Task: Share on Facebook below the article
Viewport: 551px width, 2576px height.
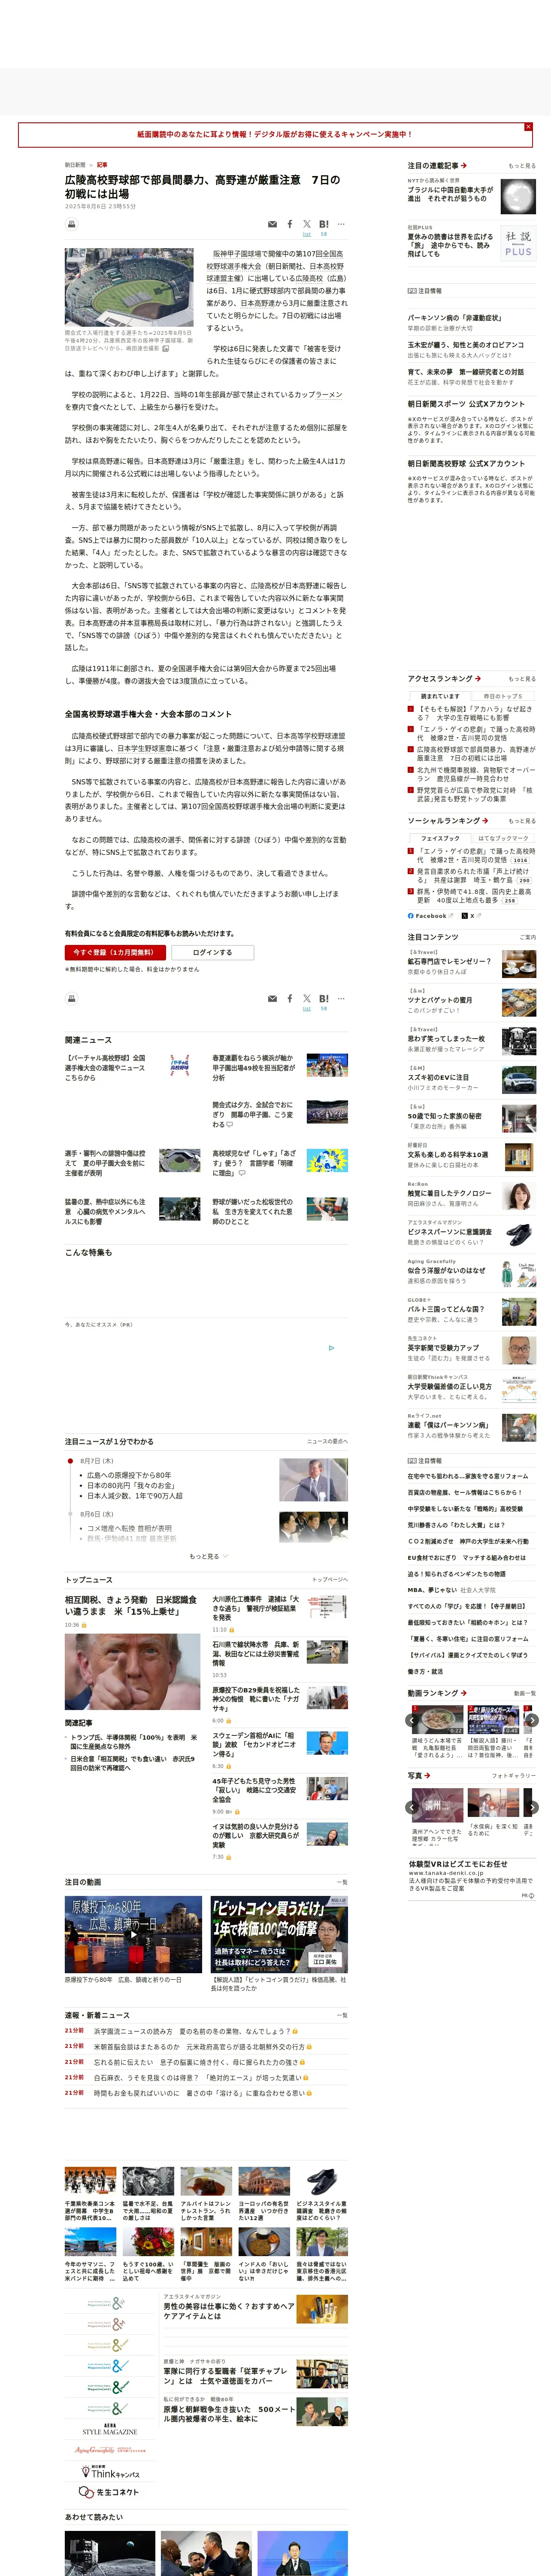Action: pyautogui.click(x=290, y=998)
